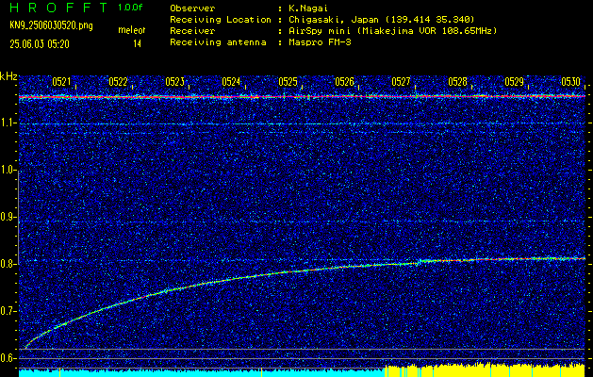Image resolution: width=593 pixels, height=377 pixels.
Task: Click the 1.0 frequency axis label
Action: pyautogui.click(x=8, y=171)
